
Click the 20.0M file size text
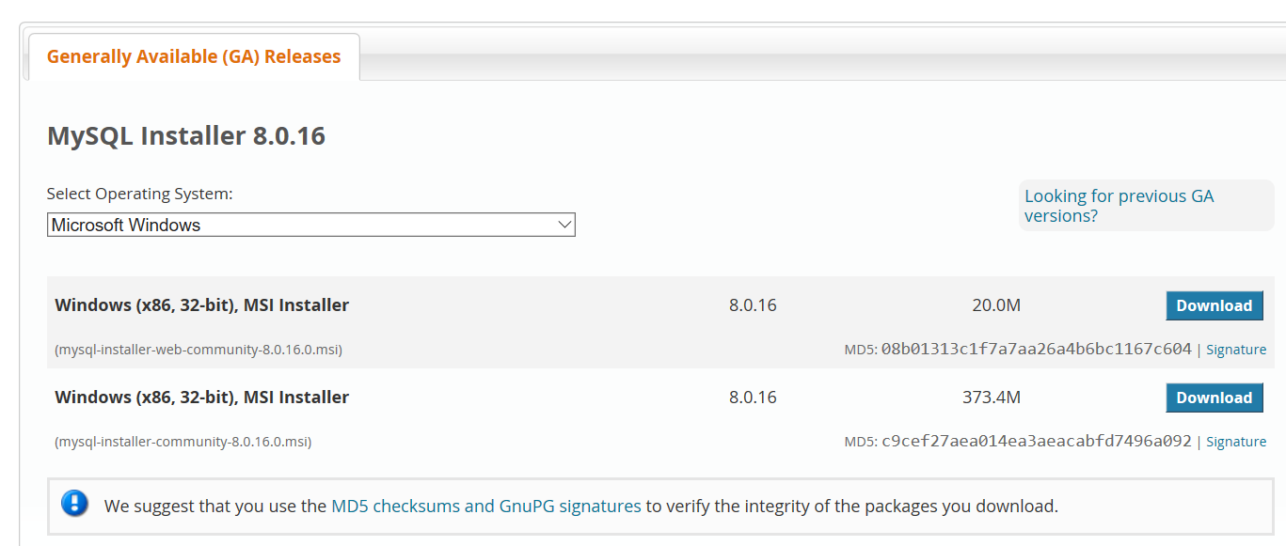[996, 305]
